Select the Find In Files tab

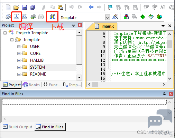coord(50,127)
